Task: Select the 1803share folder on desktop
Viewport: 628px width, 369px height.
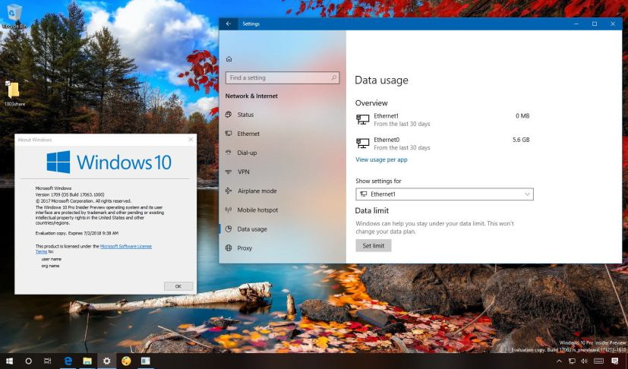Action: pyautogui.click(x=14, y=93)
